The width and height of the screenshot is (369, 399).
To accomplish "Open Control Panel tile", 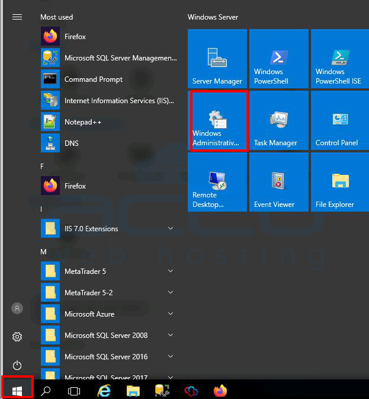I will tap(340, 120).
